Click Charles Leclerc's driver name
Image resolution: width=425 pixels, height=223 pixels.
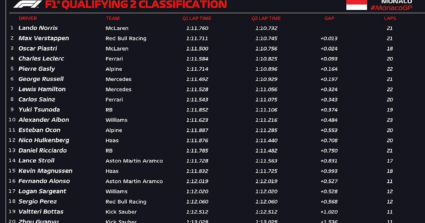click(x=41, y=59)
